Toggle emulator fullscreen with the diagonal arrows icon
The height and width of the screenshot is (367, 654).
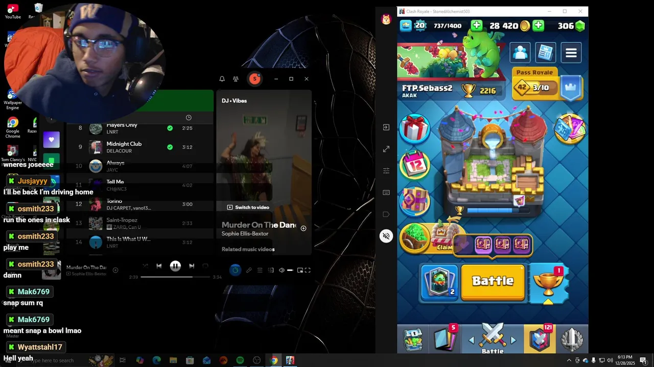[386, 149]
